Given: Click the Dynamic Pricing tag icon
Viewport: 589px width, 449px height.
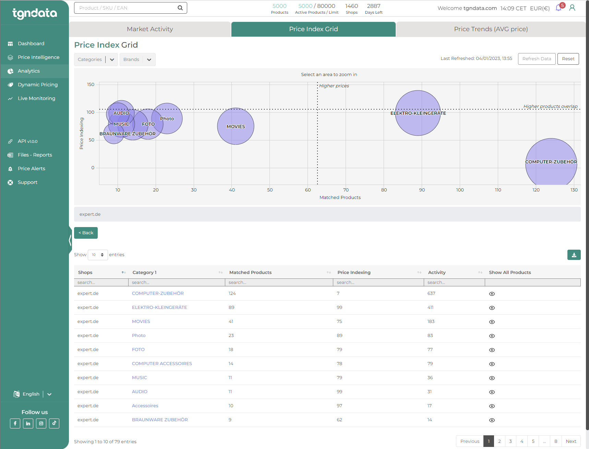Looking at the screenshot, I should pos(10,85).
